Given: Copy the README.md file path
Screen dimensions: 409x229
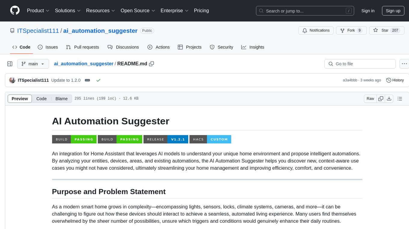Looking at the screenshot, I should pyautogui.click(x=152, y=64).
